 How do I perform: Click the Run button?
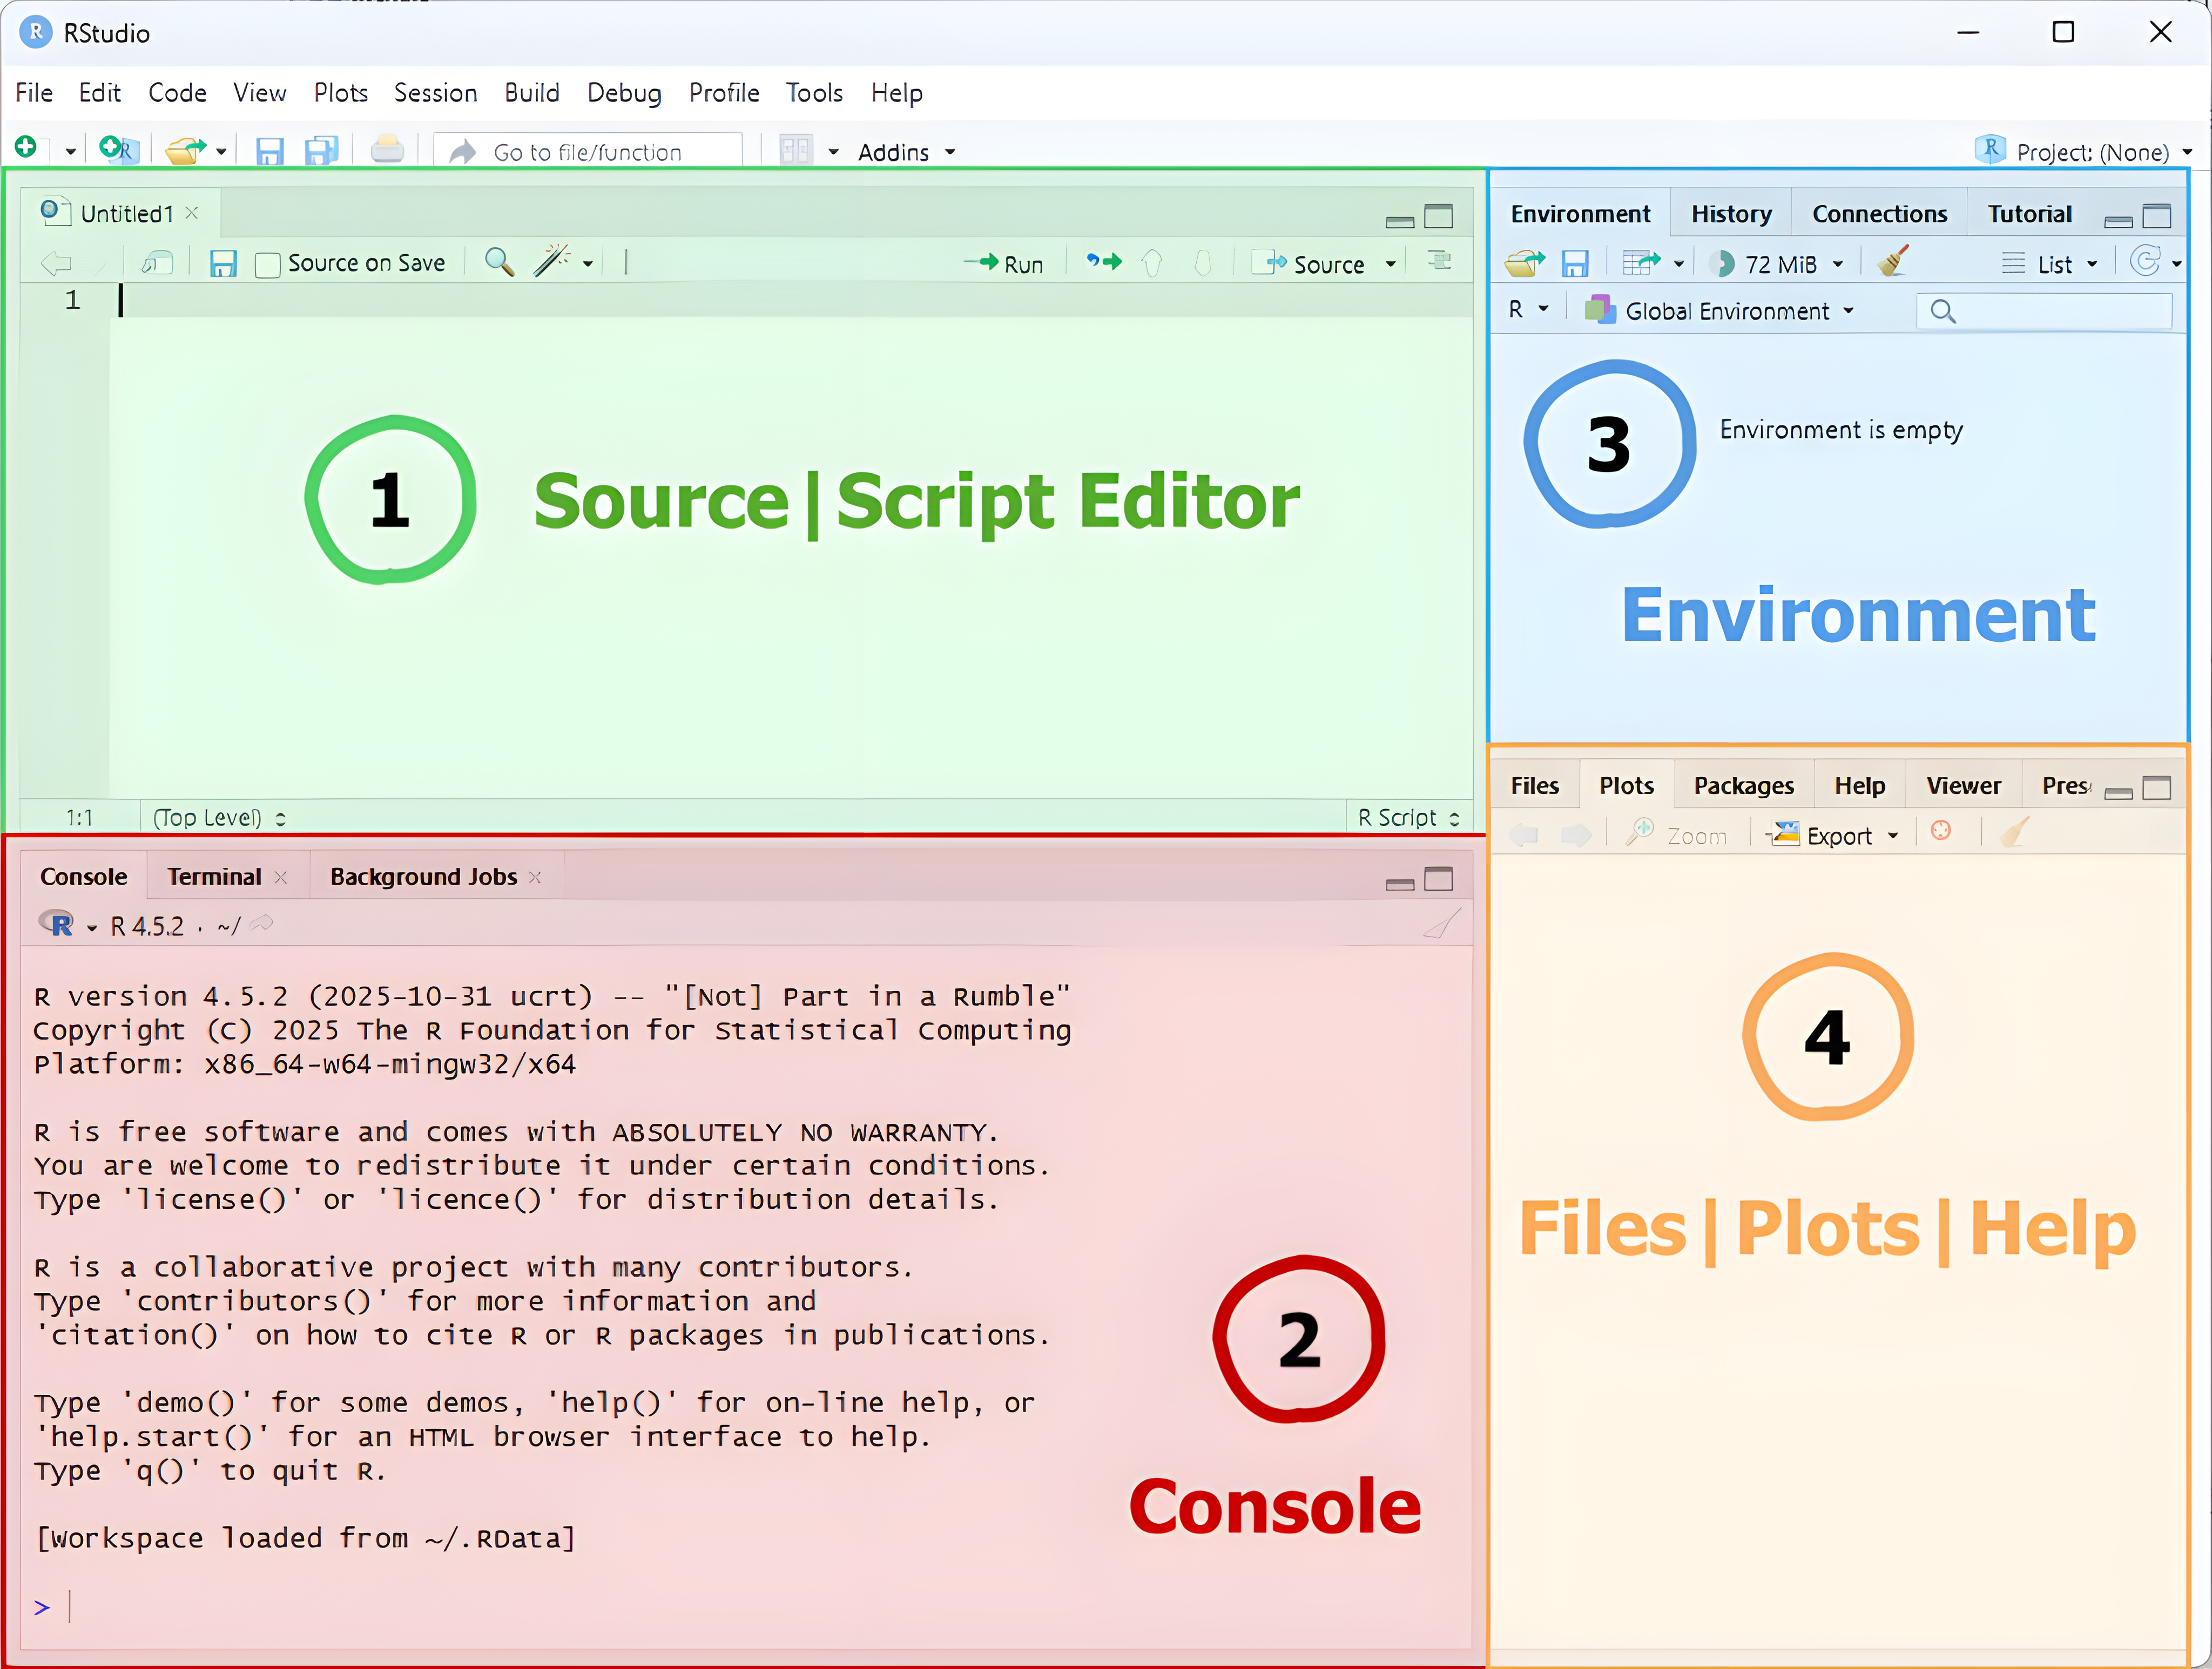[1006, 264]
